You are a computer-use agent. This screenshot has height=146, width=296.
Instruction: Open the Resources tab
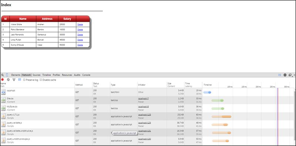coord(67,75)
